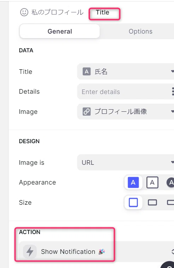Click the smiley profile icon
Image resolution: width=174 pixels, height=268 pixels.
(x=24, y=12)
